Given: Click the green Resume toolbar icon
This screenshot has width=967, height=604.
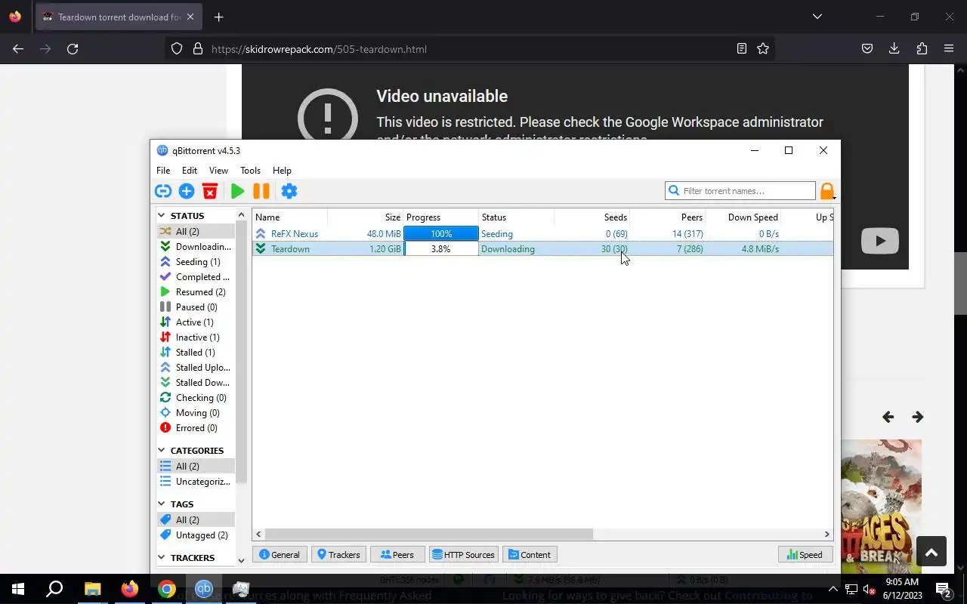Looking at the screenshot, I should click(237, 191).
